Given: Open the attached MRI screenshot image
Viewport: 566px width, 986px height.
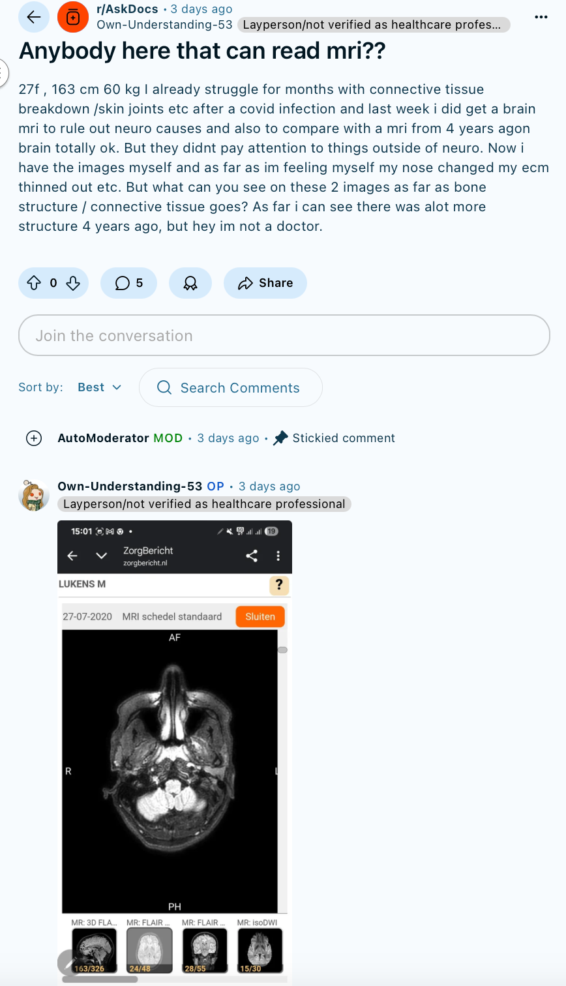Looking at the screenshot, I should (x=175, y=751).
